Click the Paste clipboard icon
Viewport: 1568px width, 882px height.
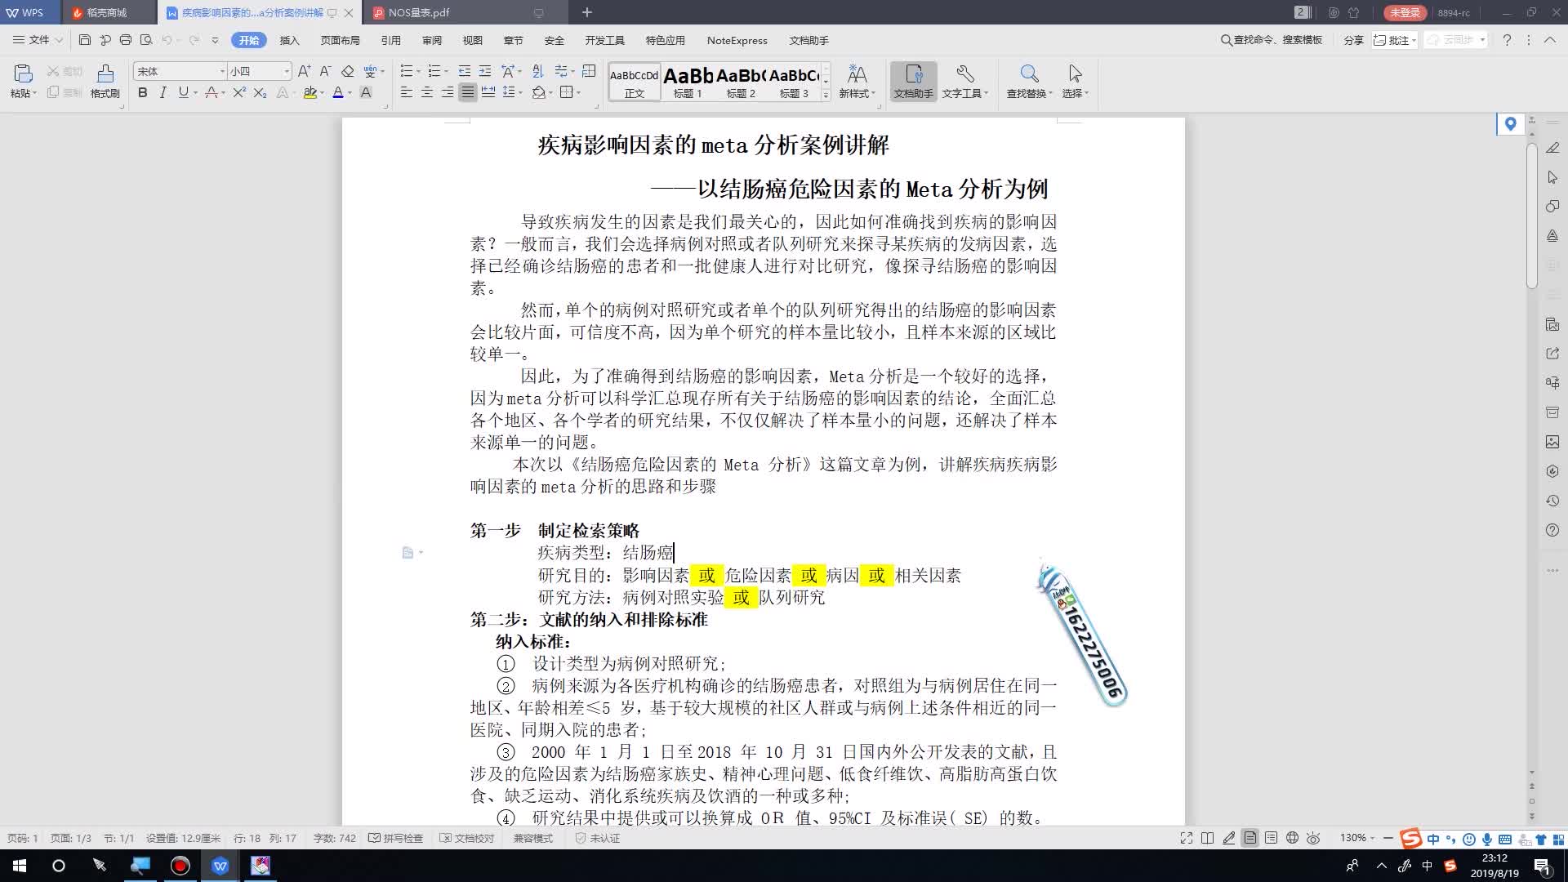coord(23,74)
